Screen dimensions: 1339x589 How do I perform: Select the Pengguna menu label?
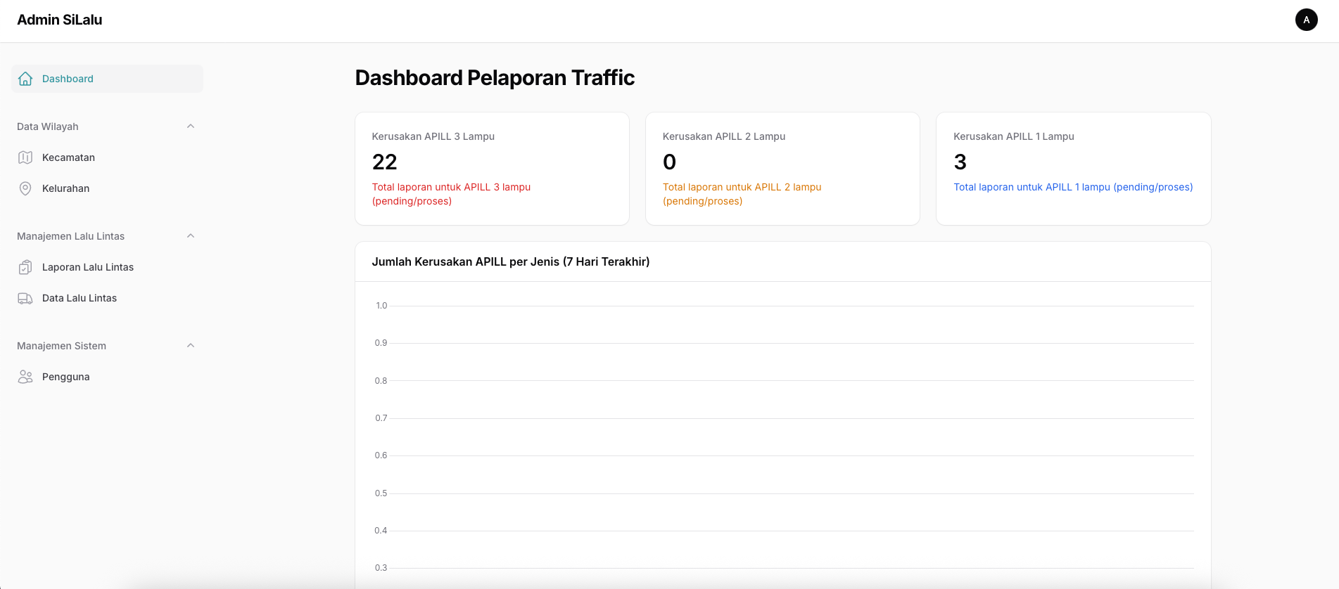tap(65, 377)
